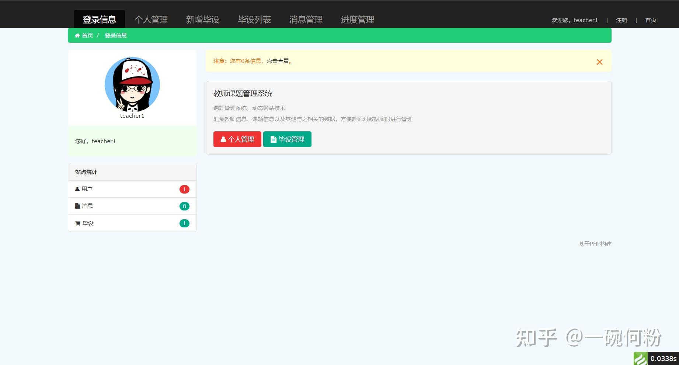The height and width of the screenshot is (365, 679).
Task: Dismiss the yellow notification with the × button
Action: point(599,62)
